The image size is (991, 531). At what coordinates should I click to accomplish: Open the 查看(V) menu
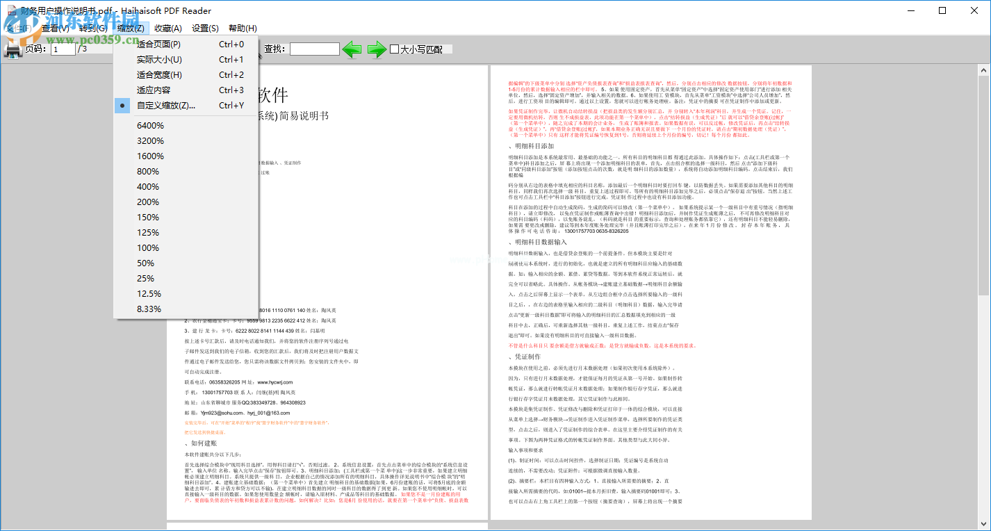point(56,28)
